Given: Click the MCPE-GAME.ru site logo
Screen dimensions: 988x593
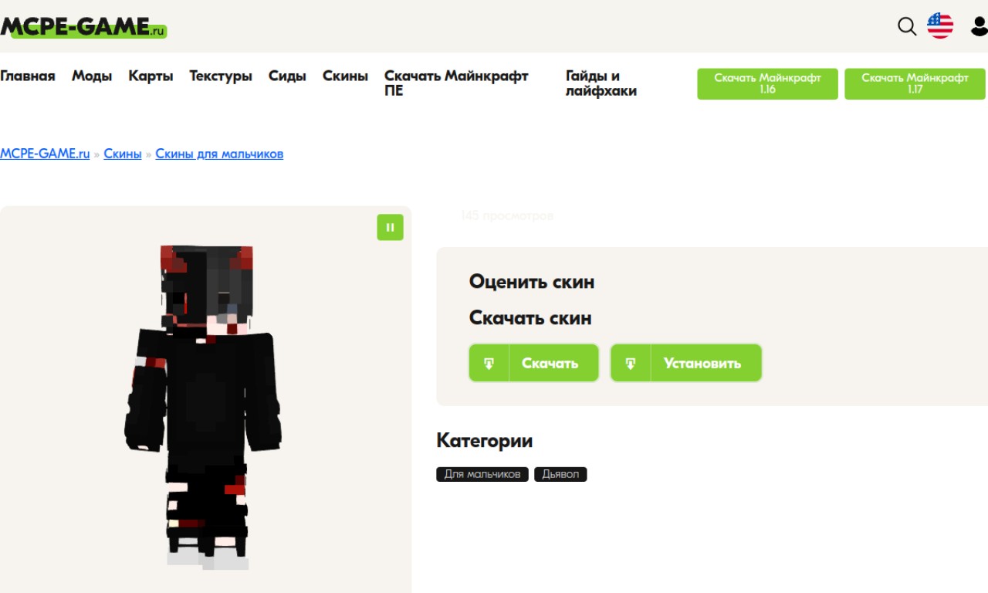Looking at the screenshot, I should (x=83, y=27).
